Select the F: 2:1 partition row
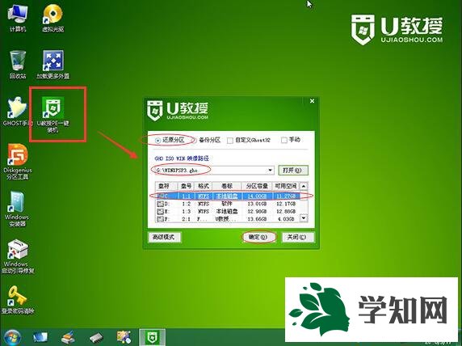This screenshot has height=346, width=462. pos(228,219)
